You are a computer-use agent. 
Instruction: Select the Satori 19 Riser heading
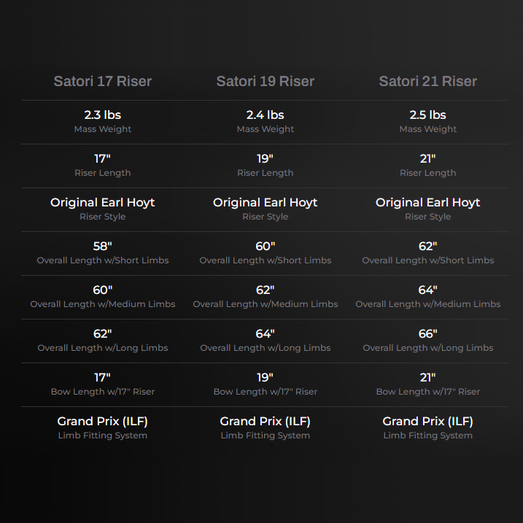tap(266, 82)
